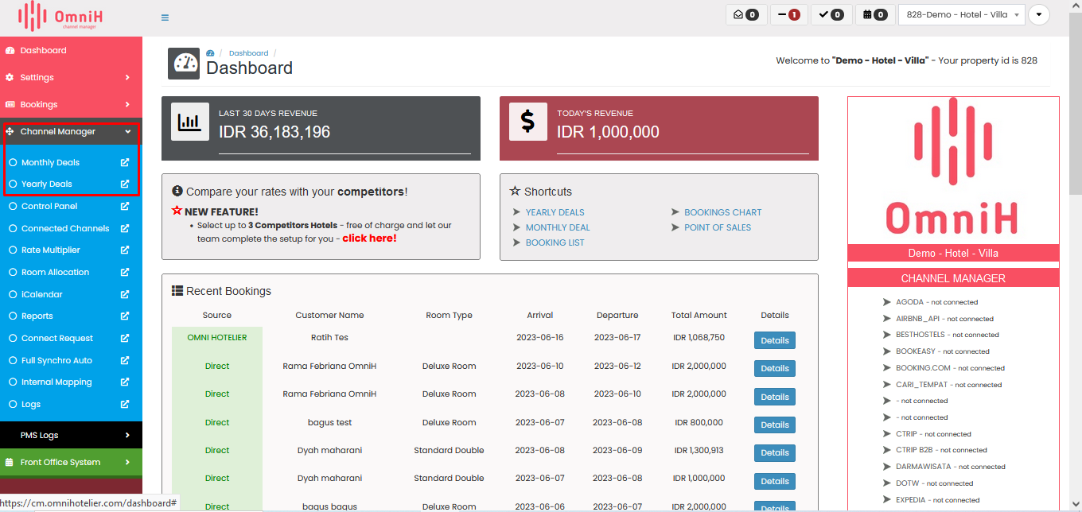Open the MONTHLY DEAL shortcut
Screen dimensions: 1082x512
pyautogui.click(x=558, y=227)
